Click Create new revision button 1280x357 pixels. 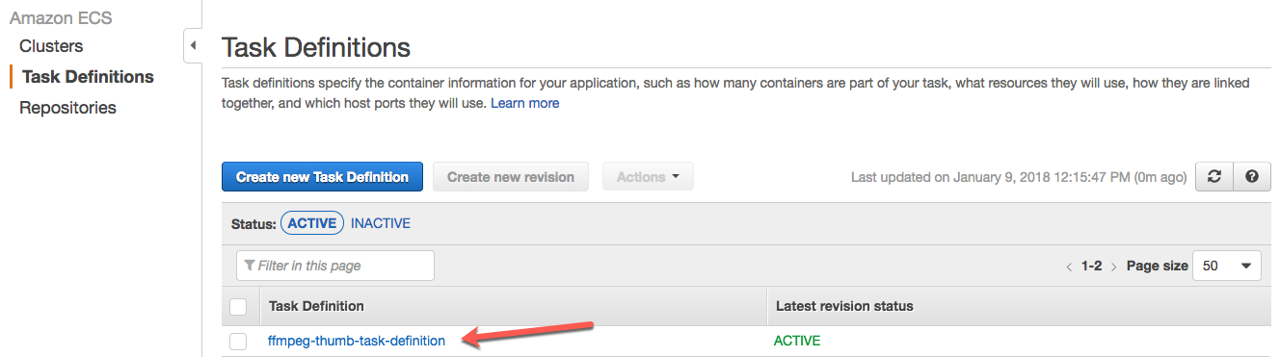click(511, 177)
